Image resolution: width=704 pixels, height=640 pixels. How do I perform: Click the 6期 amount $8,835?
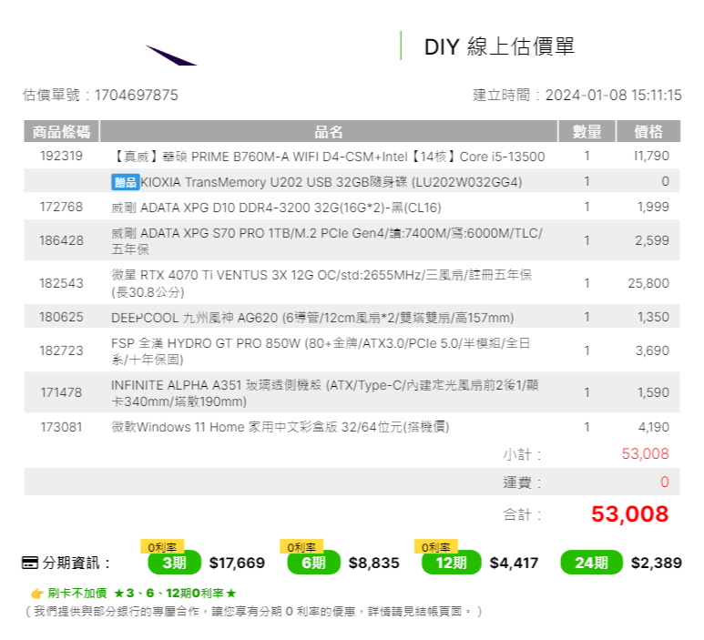coord(374,563)
